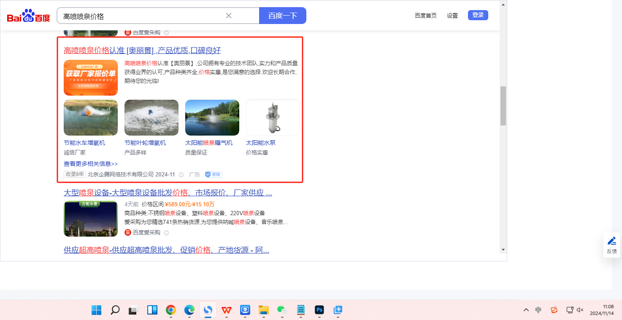Toggle the Sogou input method tray icon

pyautogui.click(x=554, y=310)
